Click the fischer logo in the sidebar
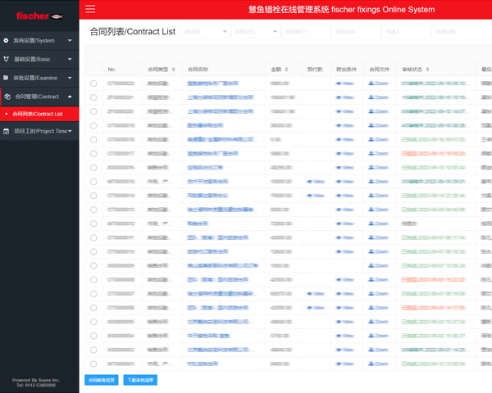 (x=39, y=16)
